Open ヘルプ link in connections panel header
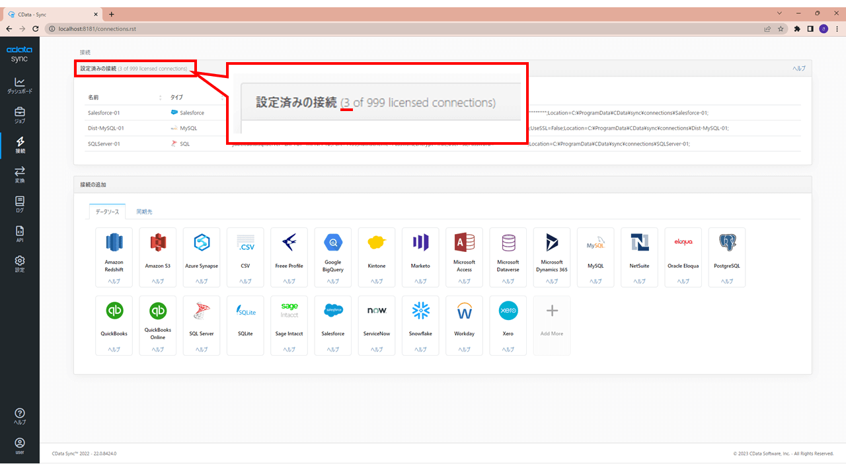Image resolution: width=846 pixels, height=476 pixels. 799,69
